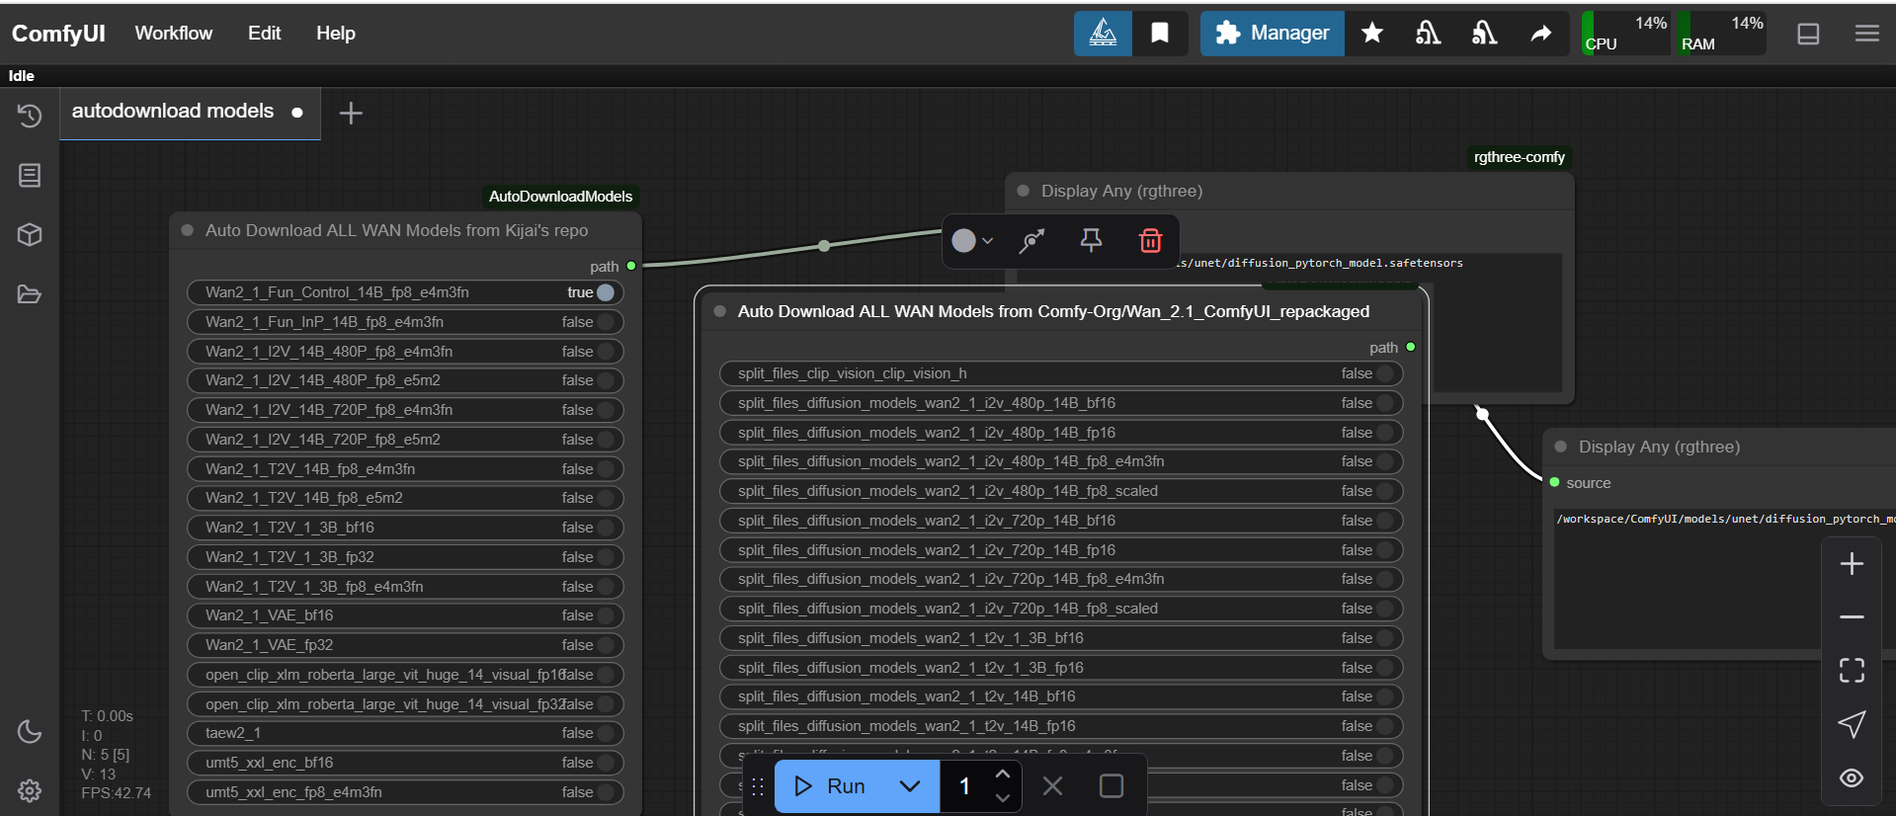
Task: Enable split_files_clip_vision_clip_vision_h toggle
Action: [1384, 373]
